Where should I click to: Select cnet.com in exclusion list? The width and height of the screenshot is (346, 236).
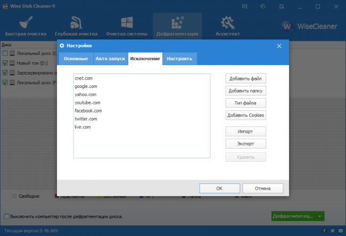(84, 78)
